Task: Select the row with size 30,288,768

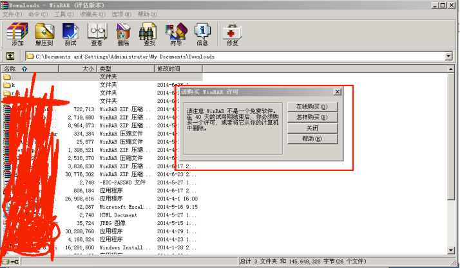Action: pos(101,231)
